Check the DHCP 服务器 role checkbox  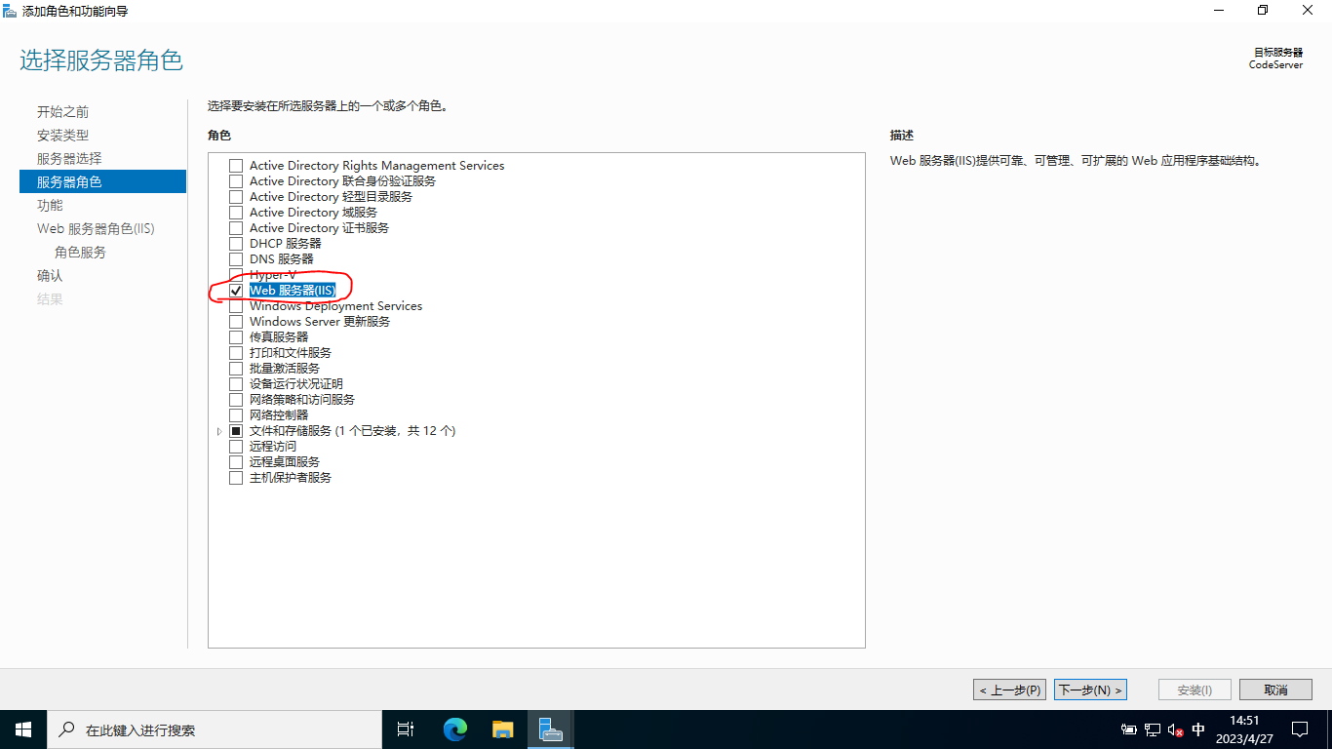point(236,244)
